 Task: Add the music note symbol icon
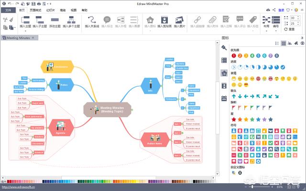252,161
